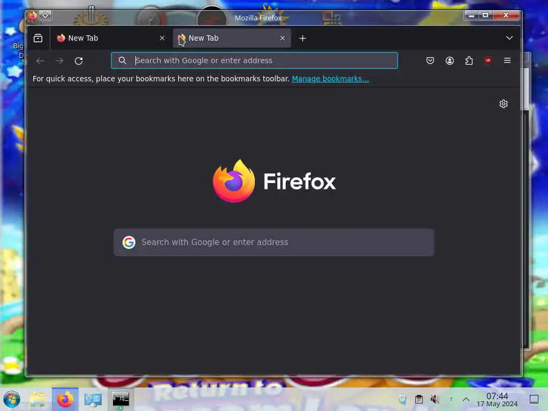The width and height of the screenshot is (548, 411).
Task: Open file manager from taskbar
Action: point(37,399)
